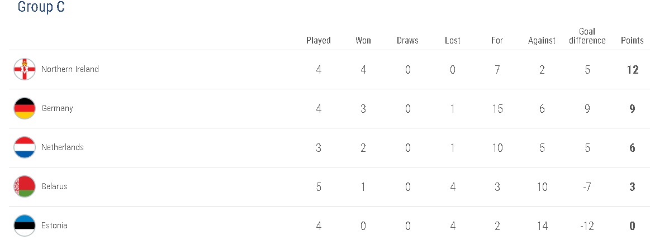
Task: Click the Group C heading
Action: 41,7
